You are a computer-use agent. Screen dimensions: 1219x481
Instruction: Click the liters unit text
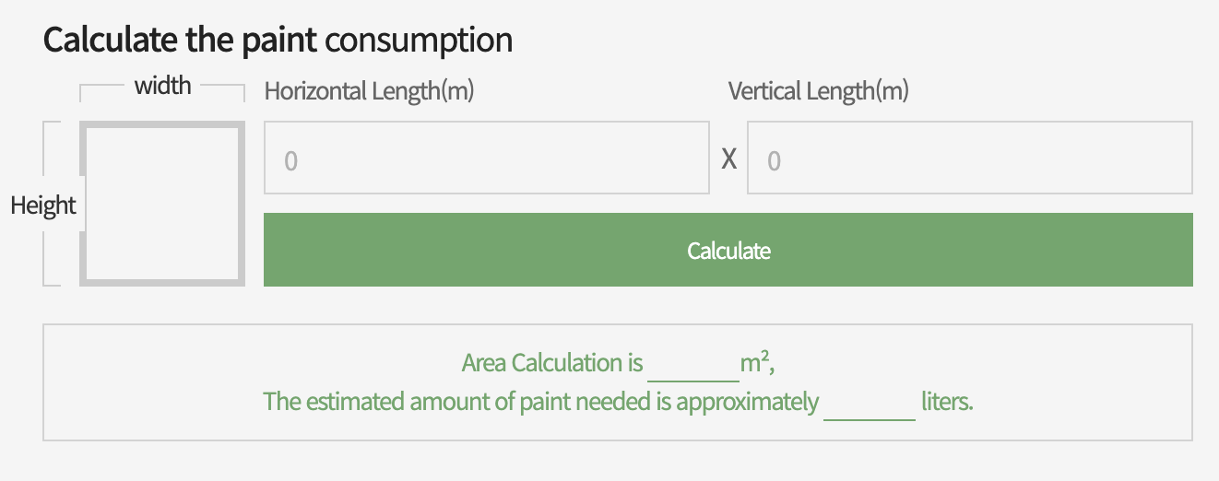click(x=947, y=403)
